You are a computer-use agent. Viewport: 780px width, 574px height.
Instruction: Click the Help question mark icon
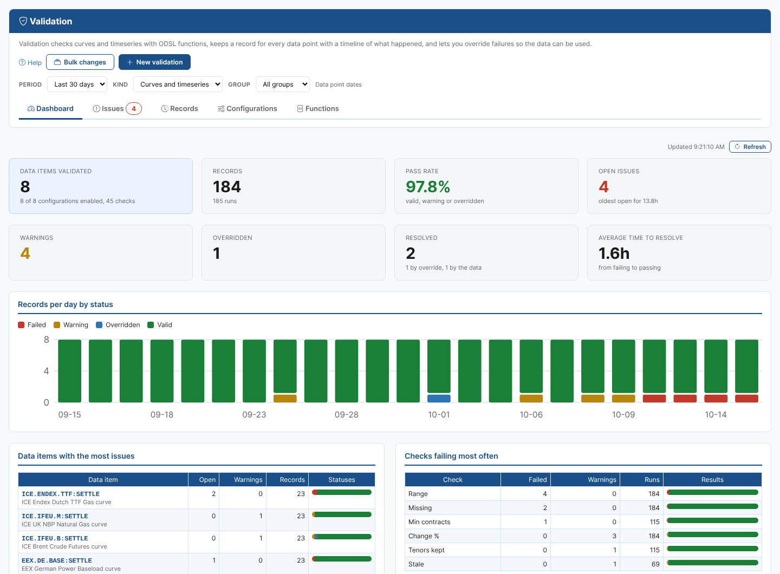[x=22, y=62]
